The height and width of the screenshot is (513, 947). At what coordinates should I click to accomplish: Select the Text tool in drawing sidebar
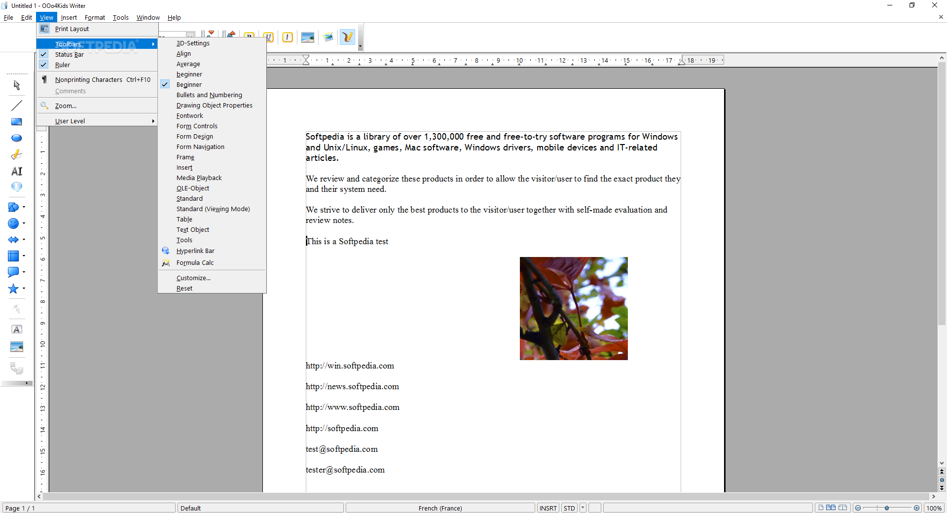point(17,171)
